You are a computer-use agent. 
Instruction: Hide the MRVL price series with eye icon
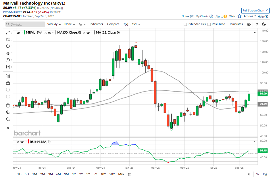pyautogui.click(x=18, y=33)
